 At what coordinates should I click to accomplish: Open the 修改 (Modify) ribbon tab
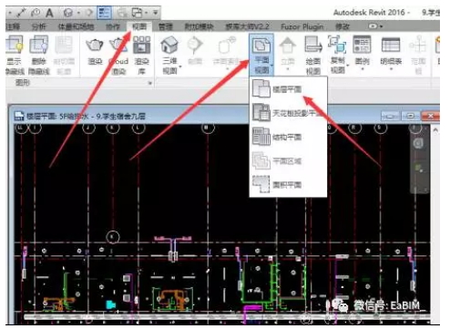(343, 26)
